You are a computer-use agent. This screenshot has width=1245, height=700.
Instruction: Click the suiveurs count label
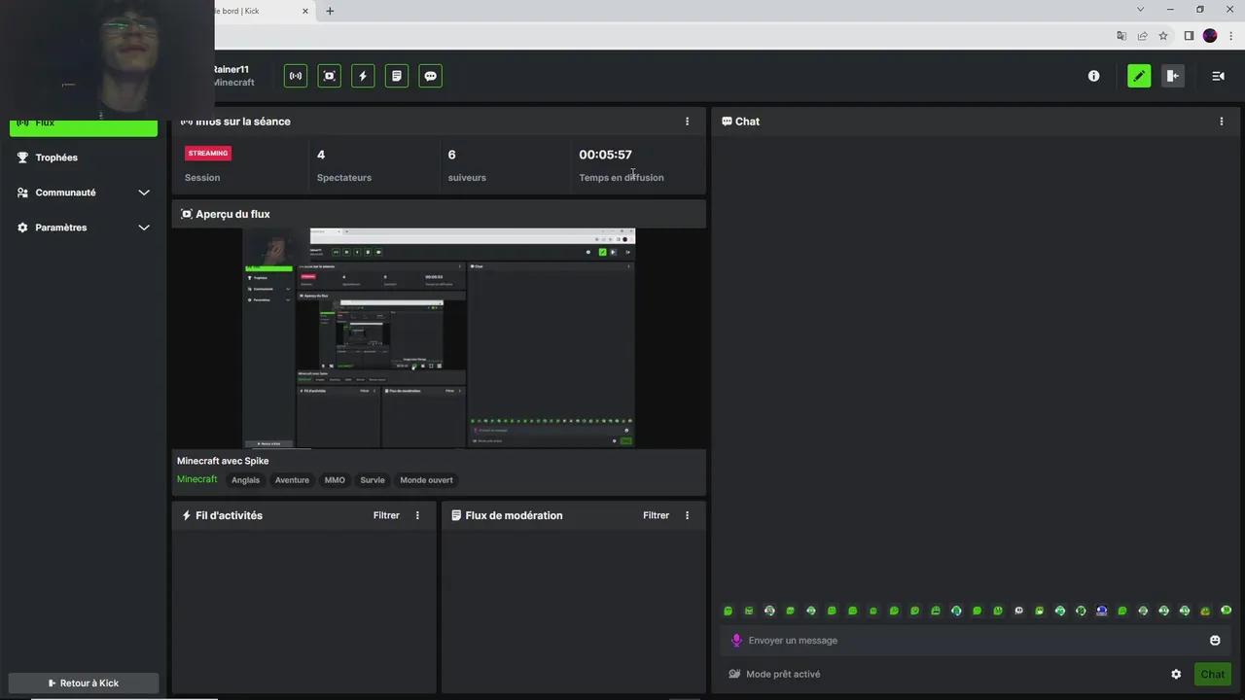pyautogui.click(x=467, y=178)
